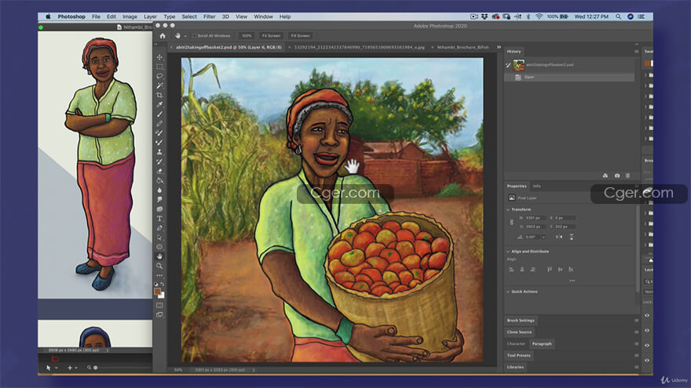Click the Fit Screen button
The height and width of the screenshot is (388, 691).
click(271, 35)
